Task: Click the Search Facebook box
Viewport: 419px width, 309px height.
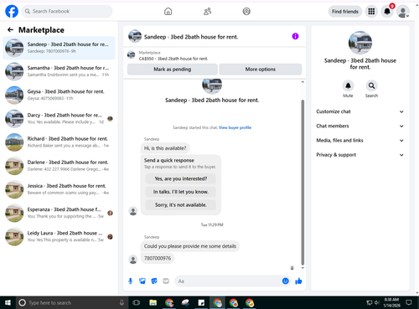Action: [67, 12]
